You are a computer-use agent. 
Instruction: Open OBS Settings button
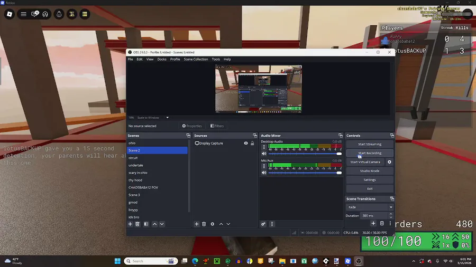[x=370, y=180]
